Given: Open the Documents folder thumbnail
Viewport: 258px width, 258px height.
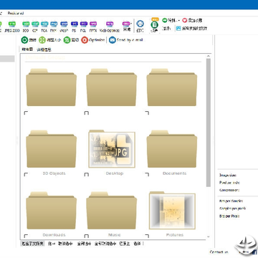Looking at the screenshot, I should coord(172,149).
